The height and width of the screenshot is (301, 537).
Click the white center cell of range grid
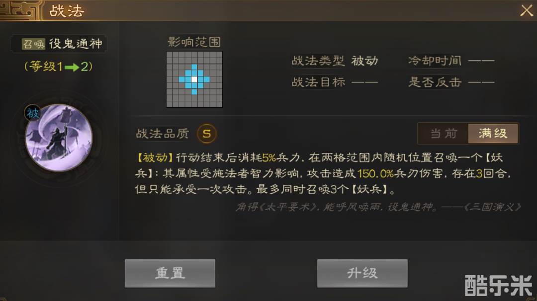pyautogui.click(x=194, y=79)
